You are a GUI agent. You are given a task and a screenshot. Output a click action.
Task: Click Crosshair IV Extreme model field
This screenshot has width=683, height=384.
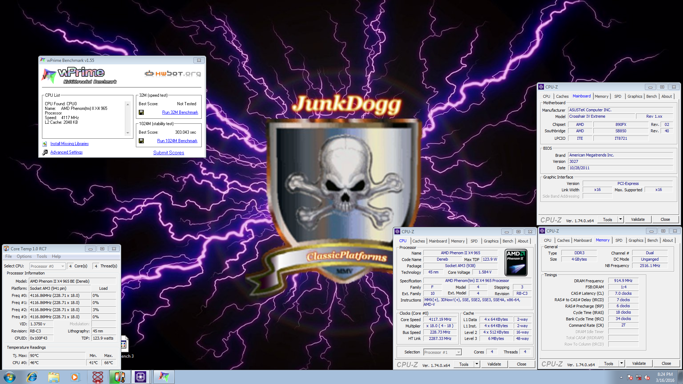pos(601,116)
